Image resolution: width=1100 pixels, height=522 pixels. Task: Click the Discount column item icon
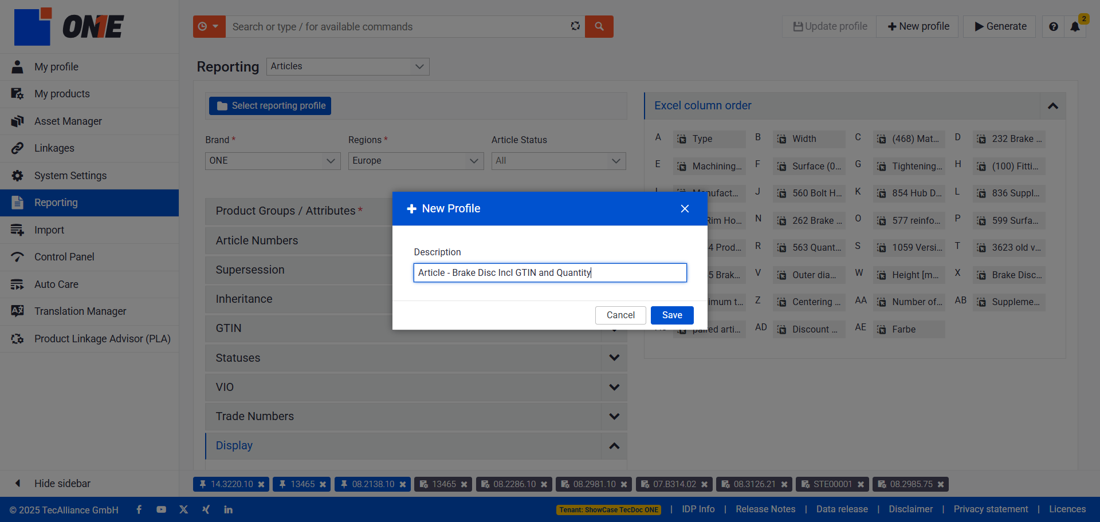point(781,330)
